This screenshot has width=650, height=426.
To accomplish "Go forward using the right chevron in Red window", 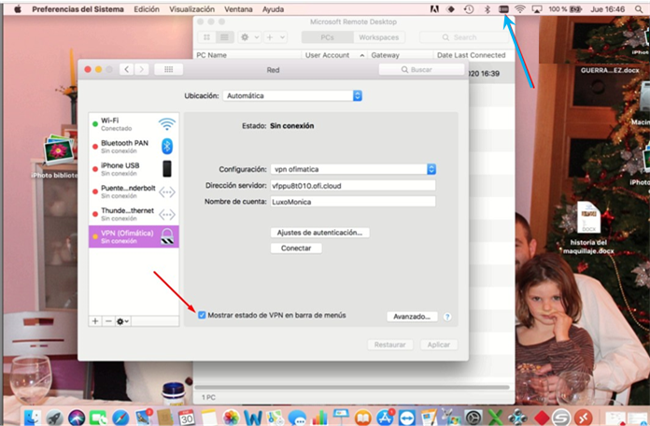I will point(141,70).
